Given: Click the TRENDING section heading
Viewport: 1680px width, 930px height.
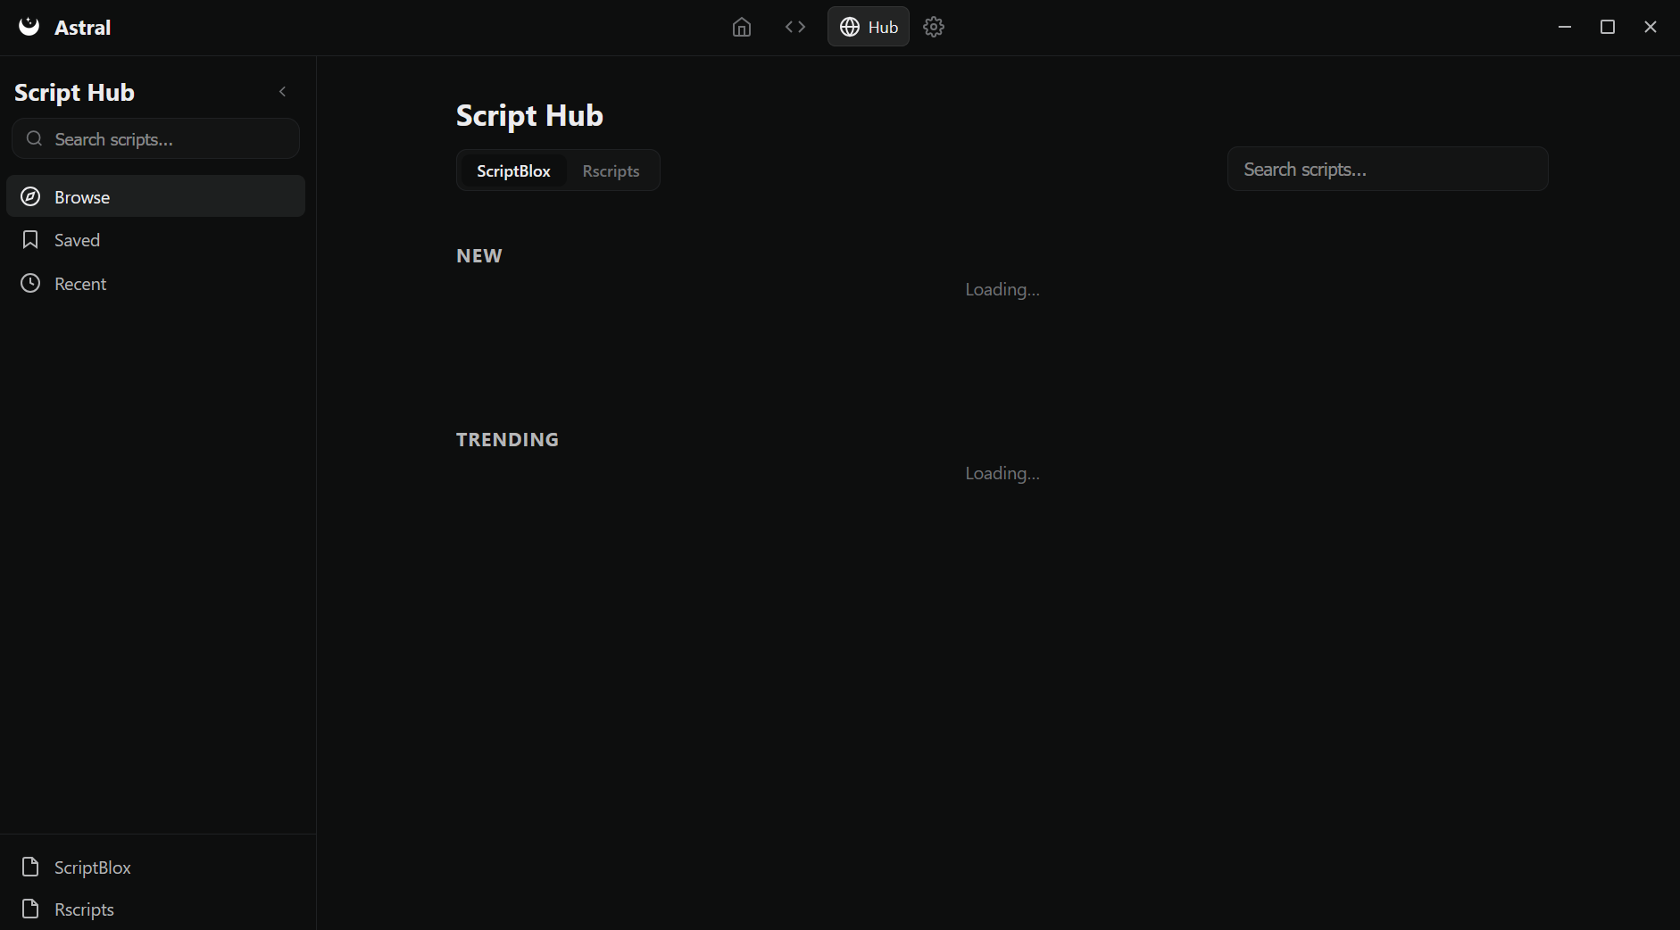Looking at the screenshot, I should click(x=507, y=440).
